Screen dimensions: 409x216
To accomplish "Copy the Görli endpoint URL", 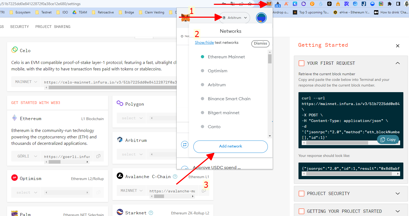I will [x=98, y=156].
